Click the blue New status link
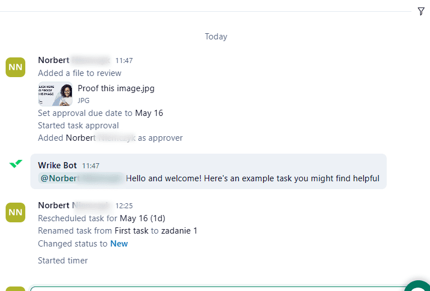430x291 pixels. (119, 244)
